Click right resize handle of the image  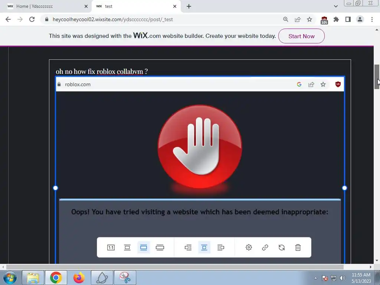[344, 188]
